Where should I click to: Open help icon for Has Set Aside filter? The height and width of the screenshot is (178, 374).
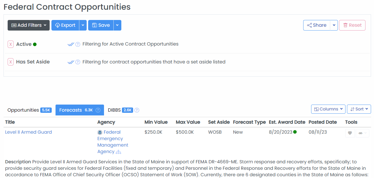tap(78, 62)
